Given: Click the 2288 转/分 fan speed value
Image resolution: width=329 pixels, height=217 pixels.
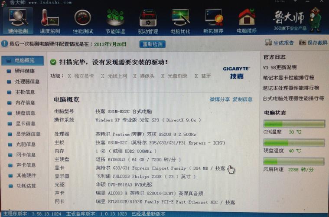Looking at the screenshot, I should point(301,169).
